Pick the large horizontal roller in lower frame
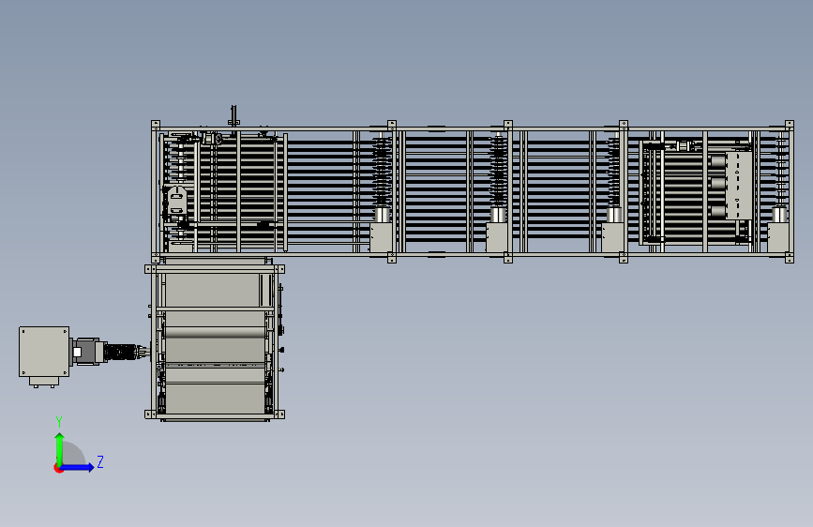 tap(215, 332)
